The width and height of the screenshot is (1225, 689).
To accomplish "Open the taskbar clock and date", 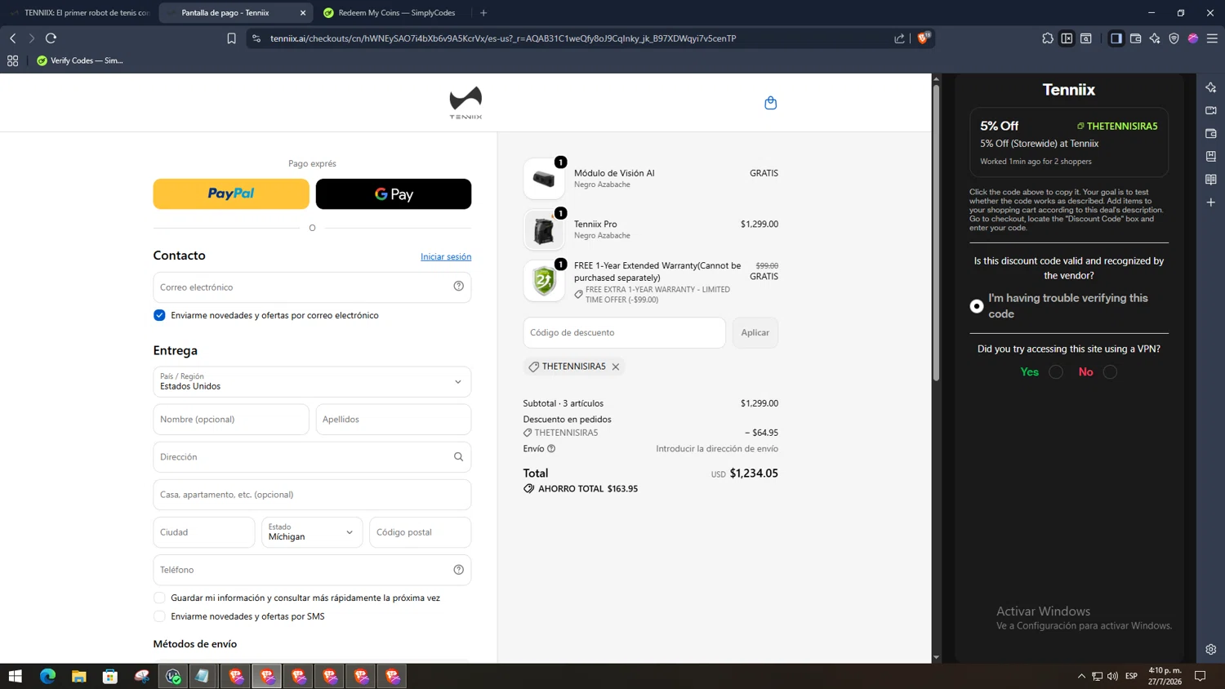I will pos(1165,676).
